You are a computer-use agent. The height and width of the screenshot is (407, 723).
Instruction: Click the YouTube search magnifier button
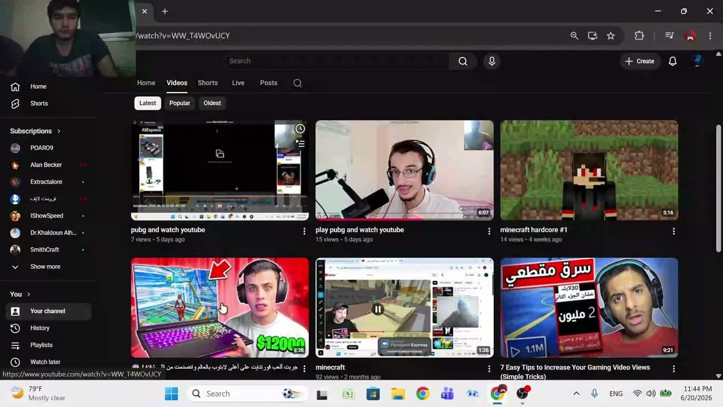tap(463, 61)
